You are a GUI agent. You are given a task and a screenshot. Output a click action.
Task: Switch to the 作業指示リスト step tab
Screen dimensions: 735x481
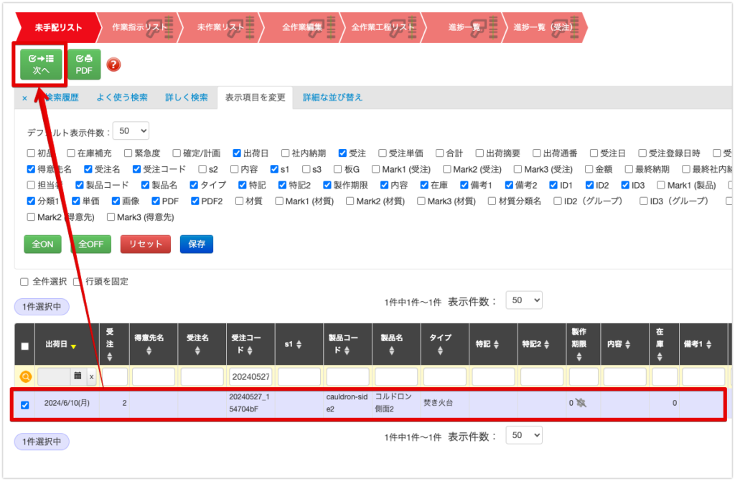pos(139,27)
